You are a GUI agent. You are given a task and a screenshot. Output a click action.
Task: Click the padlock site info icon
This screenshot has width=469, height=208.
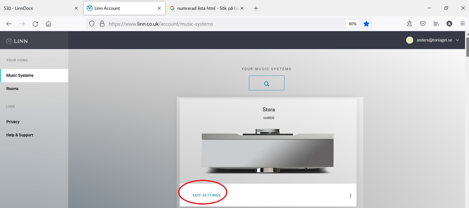tap(102, 24)
